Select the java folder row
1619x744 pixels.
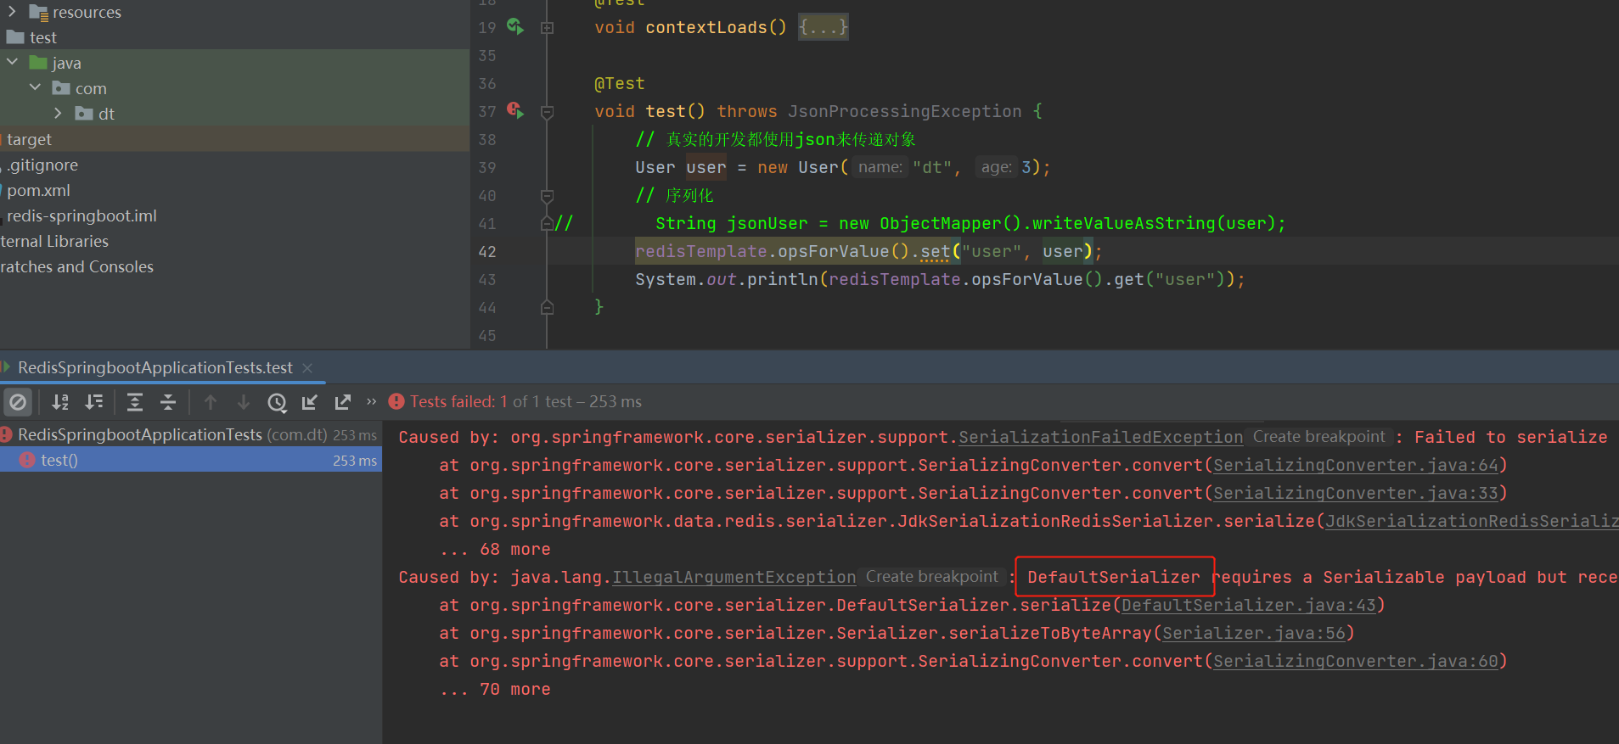coord(234,63)
